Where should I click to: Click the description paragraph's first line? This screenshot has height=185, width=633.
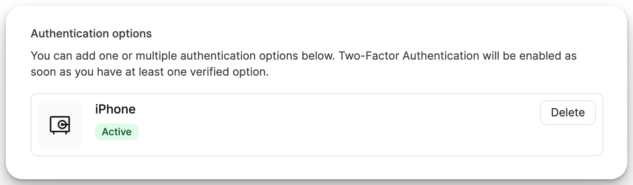303,55
